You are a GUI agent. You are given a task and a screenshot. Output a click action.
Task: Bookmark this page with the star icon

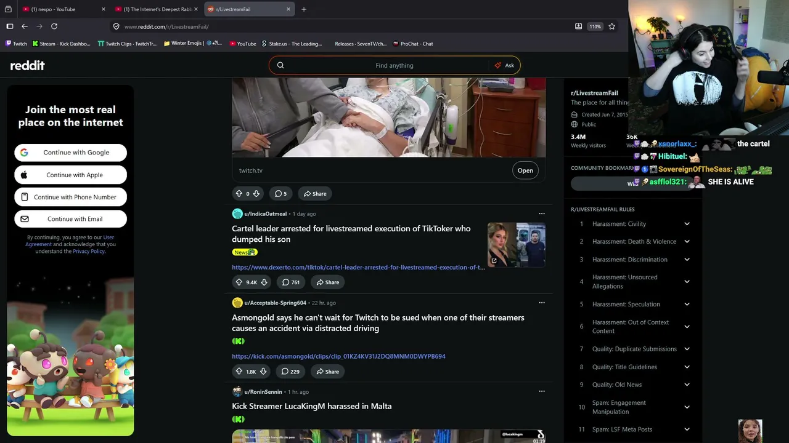coord(611,26)
